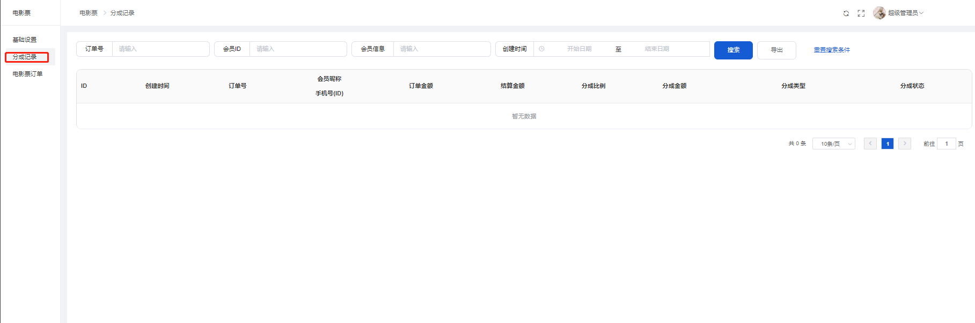Screen dimensions: 975x323
Task: Open the 10条/页 page size dropdown
Action: pos(833,144)
